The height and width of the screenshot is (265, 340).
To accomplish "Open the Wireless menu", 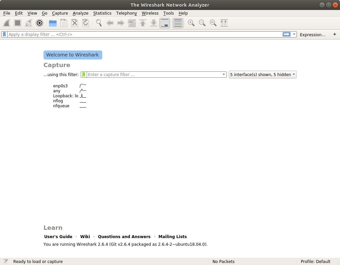I will pos(150,13).
